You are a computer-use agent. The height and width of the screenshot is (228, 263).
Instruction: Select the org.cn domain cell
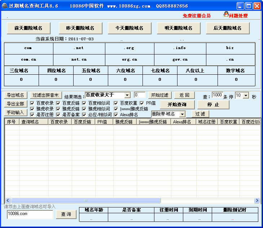[130, 60]
